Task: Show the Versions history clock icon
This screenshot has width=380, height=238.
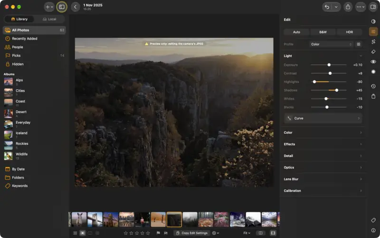Action: 373,86
